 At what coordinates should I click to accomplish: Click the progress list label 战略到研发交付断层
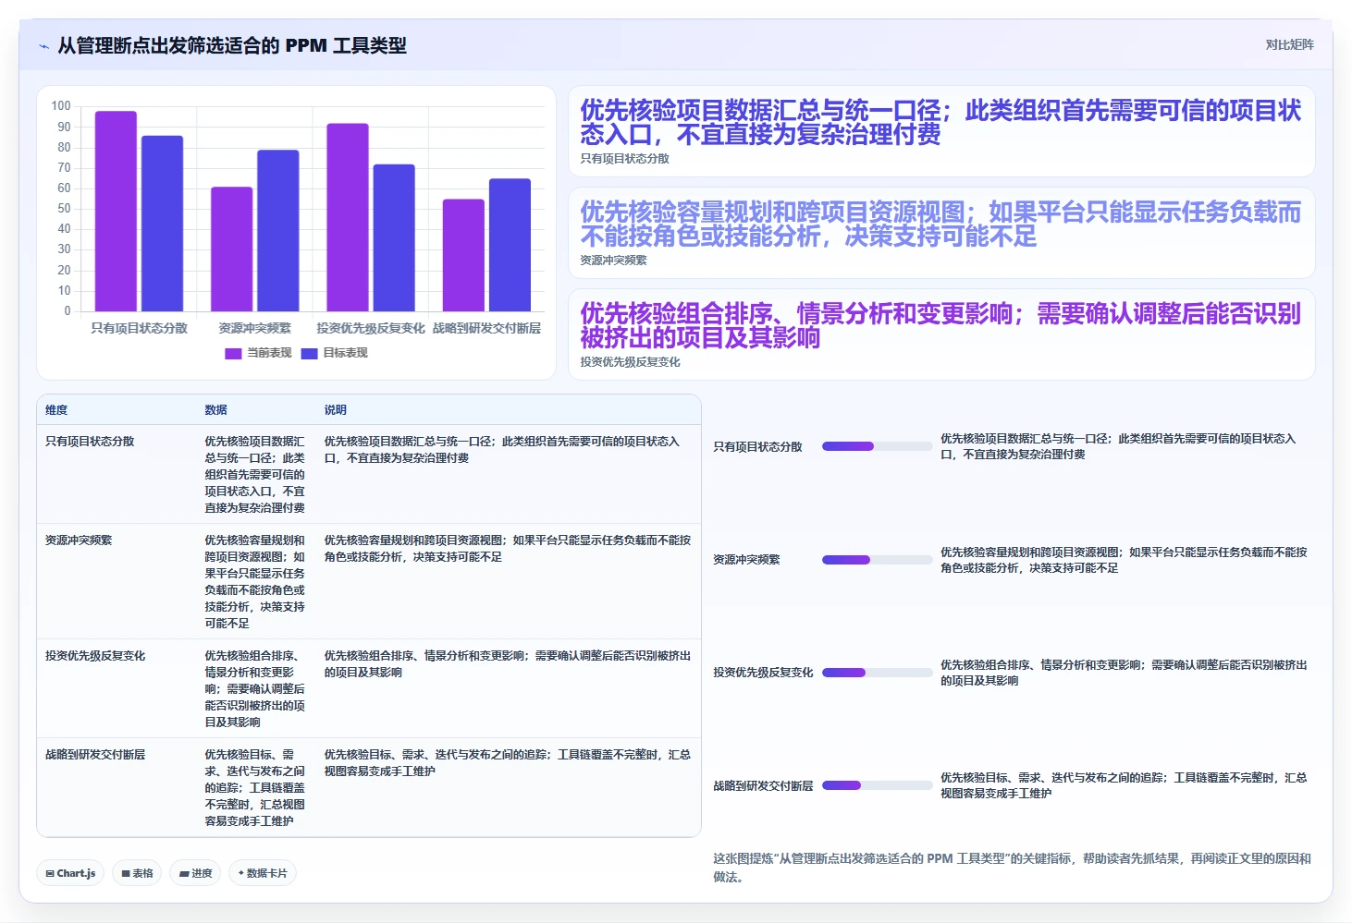click(763, 786)
